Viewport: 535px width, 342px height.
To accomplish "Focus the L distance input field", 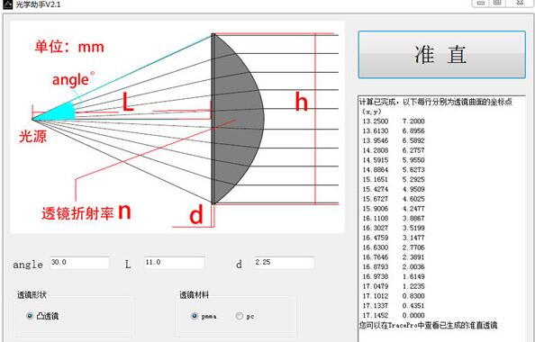I will point(174,263).
